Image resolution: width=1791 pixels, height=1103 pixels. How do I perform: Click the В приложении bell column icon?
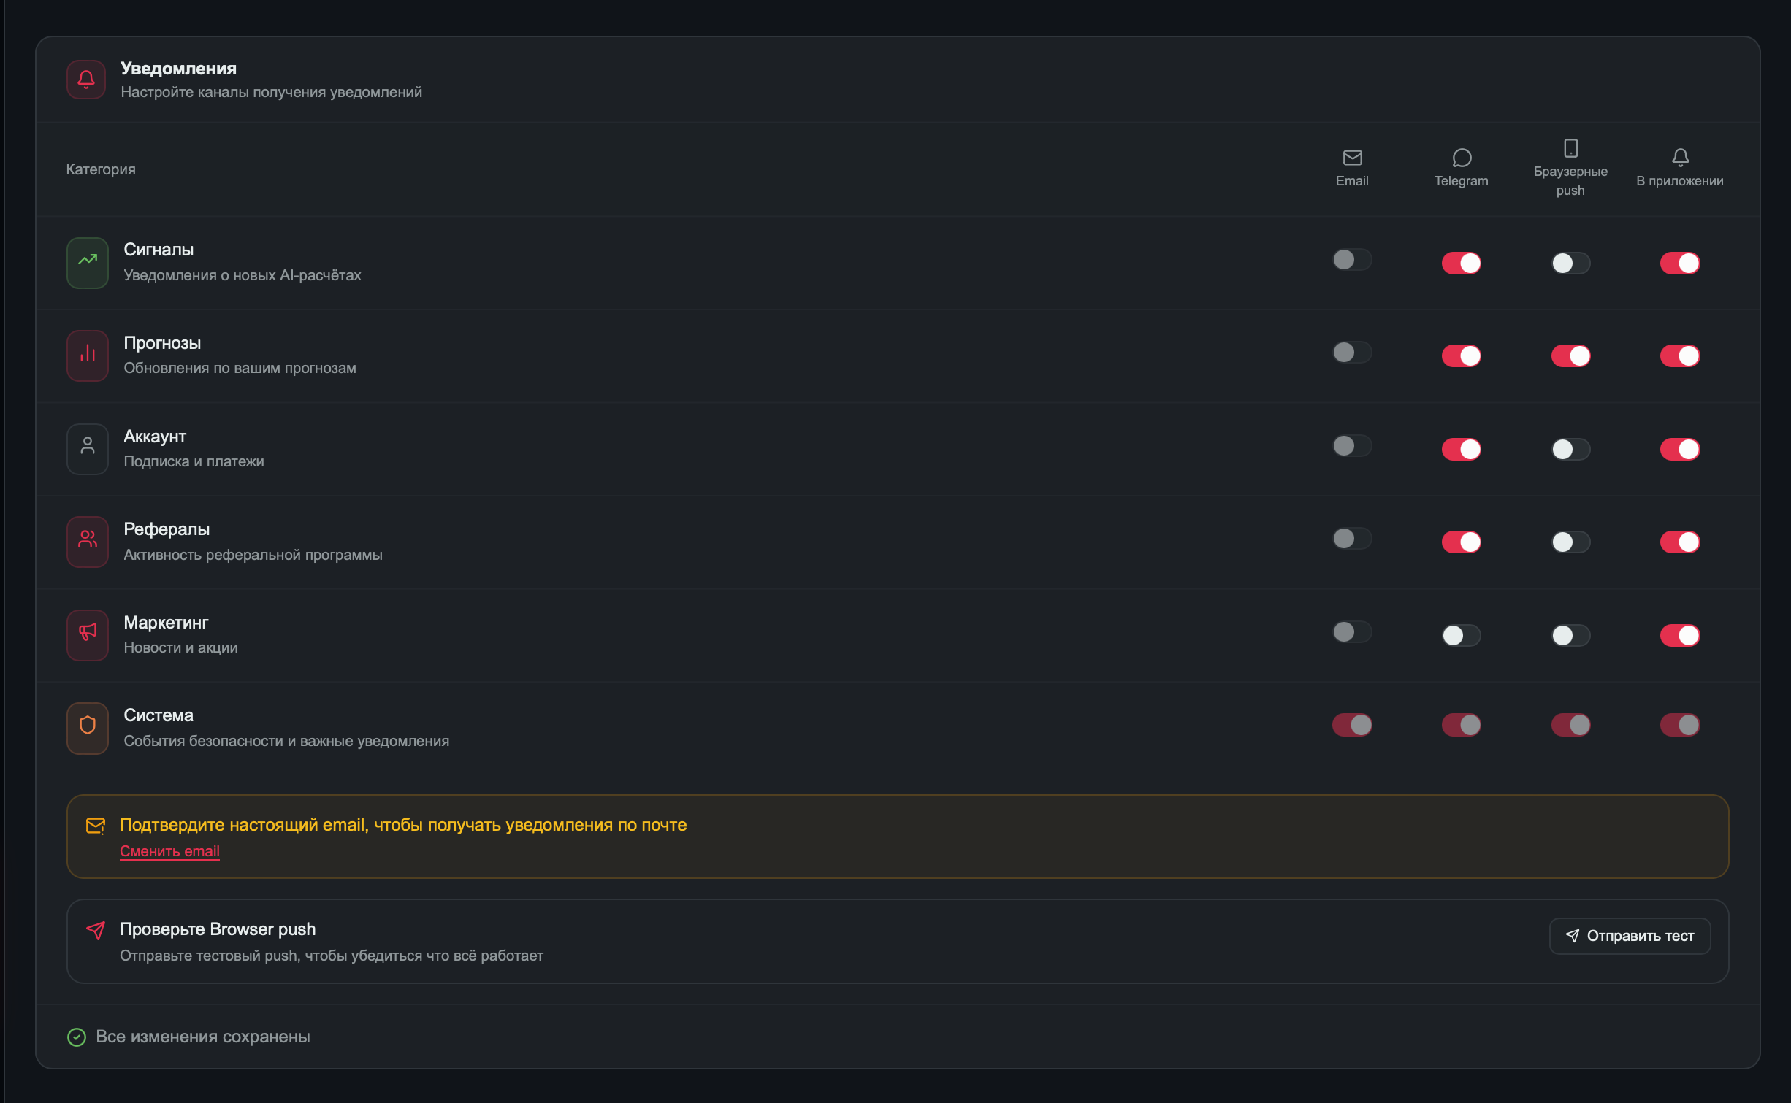click(1680, 157)
